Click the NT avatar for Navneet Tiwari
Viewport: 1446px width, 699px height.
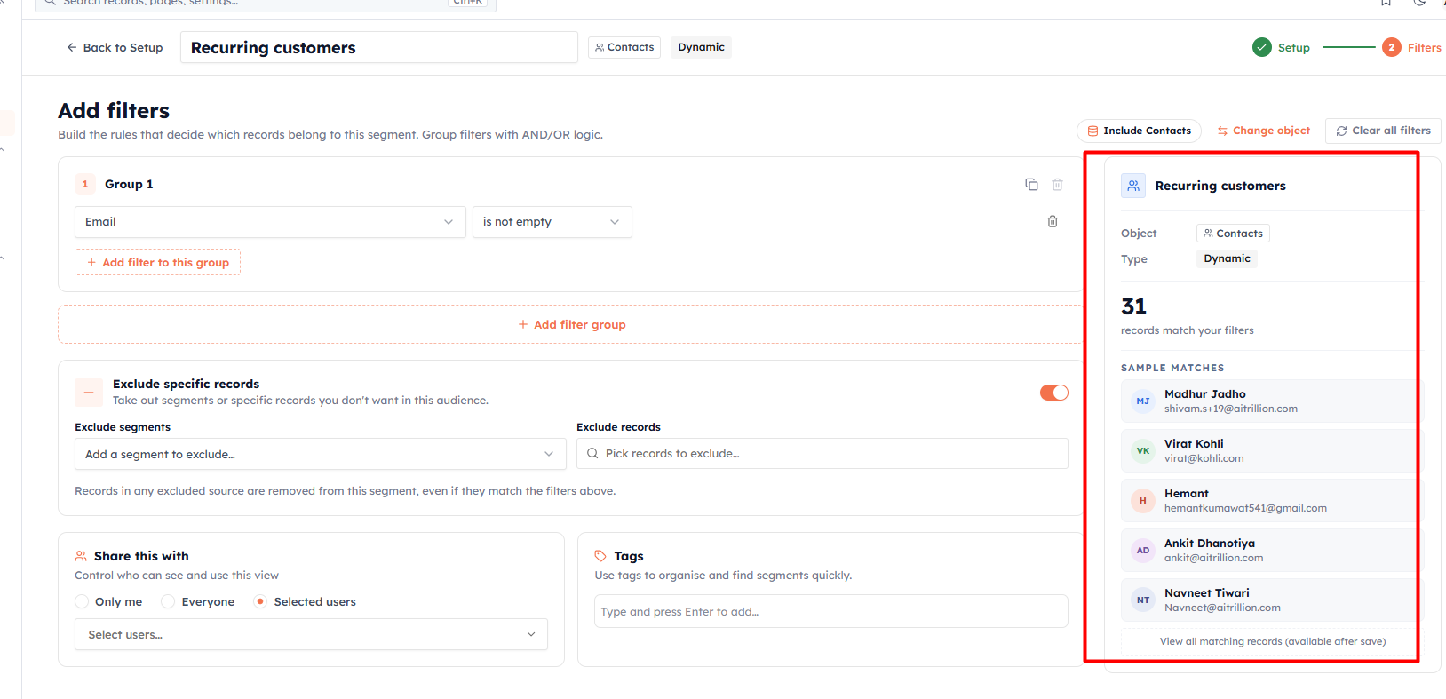[1143, 600]
